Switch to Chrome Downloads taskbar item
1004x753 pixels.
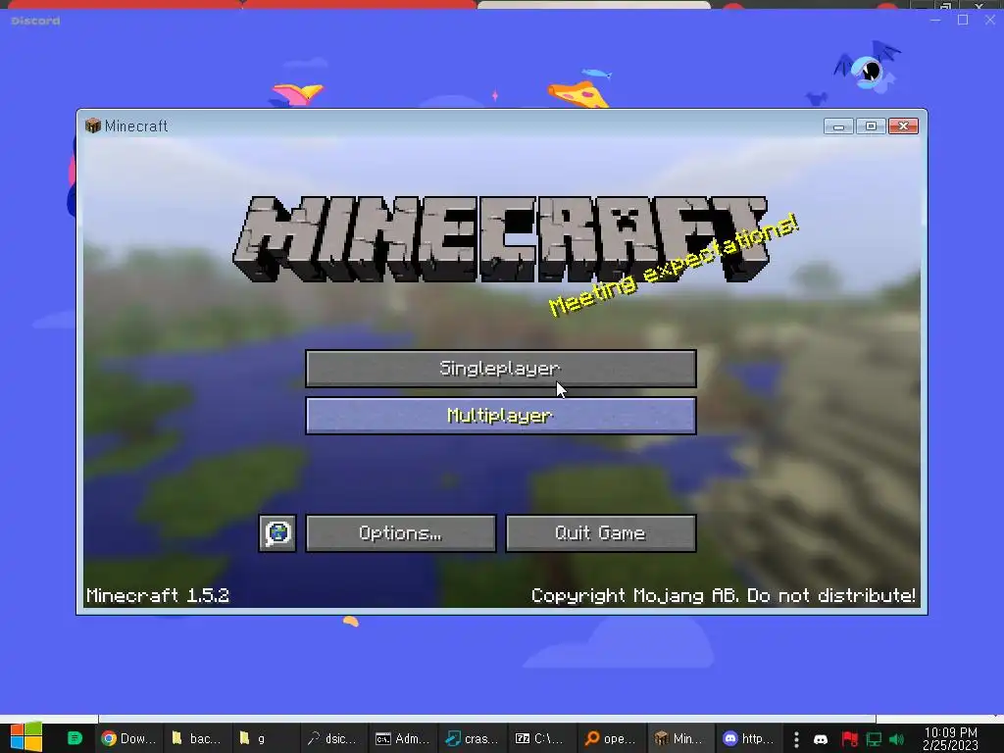tap(128, 738)
